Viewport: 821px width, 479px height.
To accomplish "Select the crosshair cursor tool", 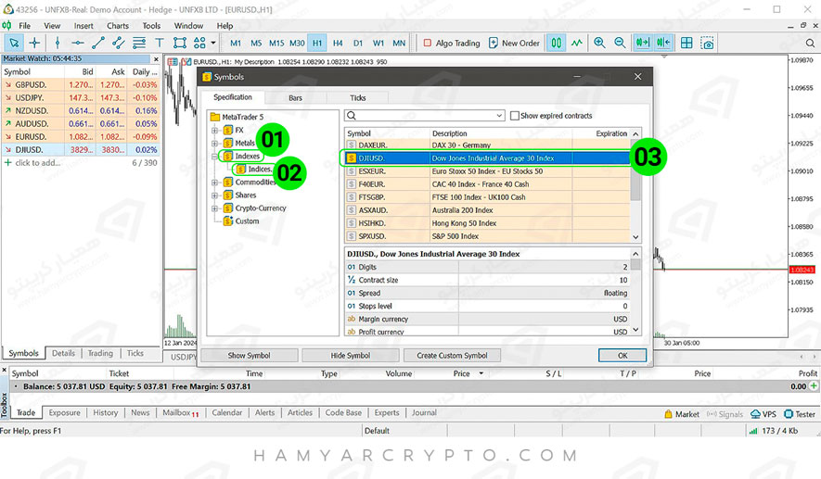I will [35, 43].
